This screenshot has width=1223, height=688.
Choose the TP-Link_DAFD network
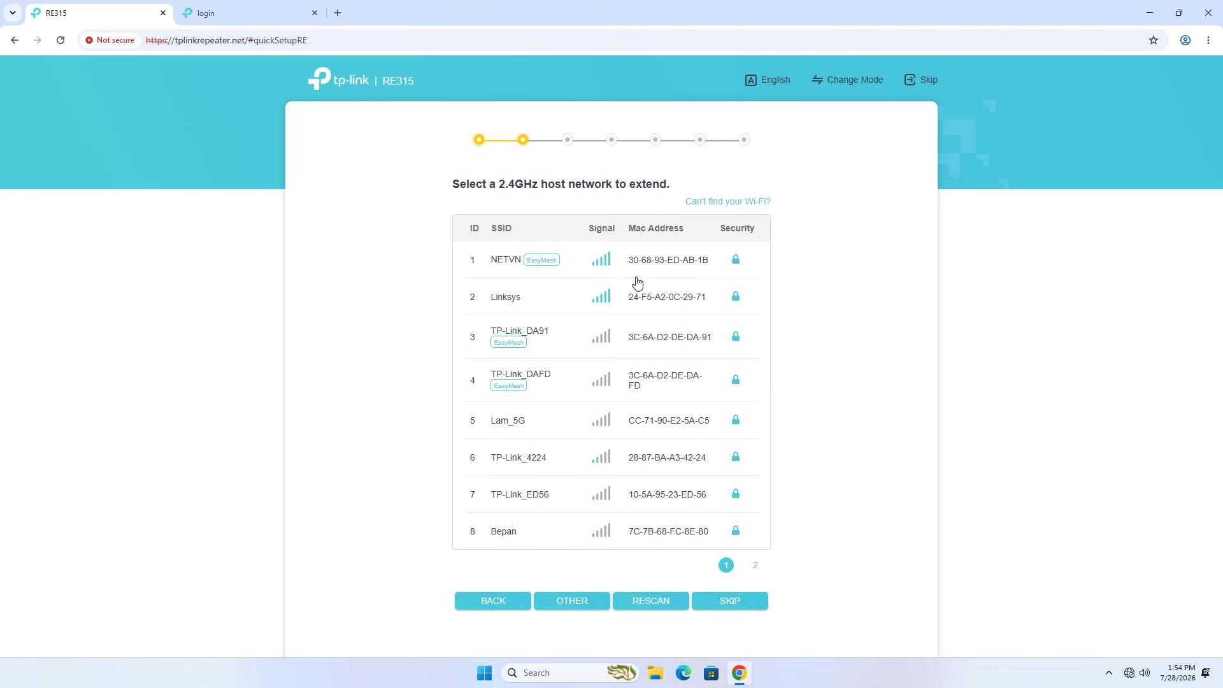point(611,380)
